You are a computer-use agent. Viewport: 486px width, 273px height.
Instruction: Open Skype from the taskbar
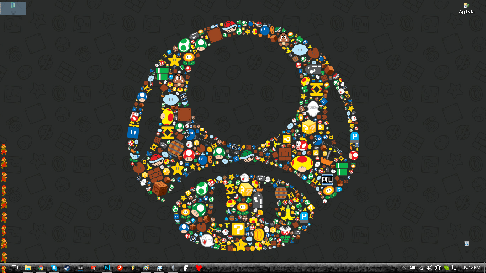click(54, 268)
